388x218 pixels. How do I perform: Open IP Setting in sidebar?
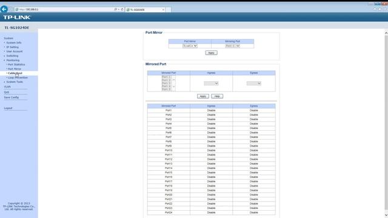coord(12,47)
